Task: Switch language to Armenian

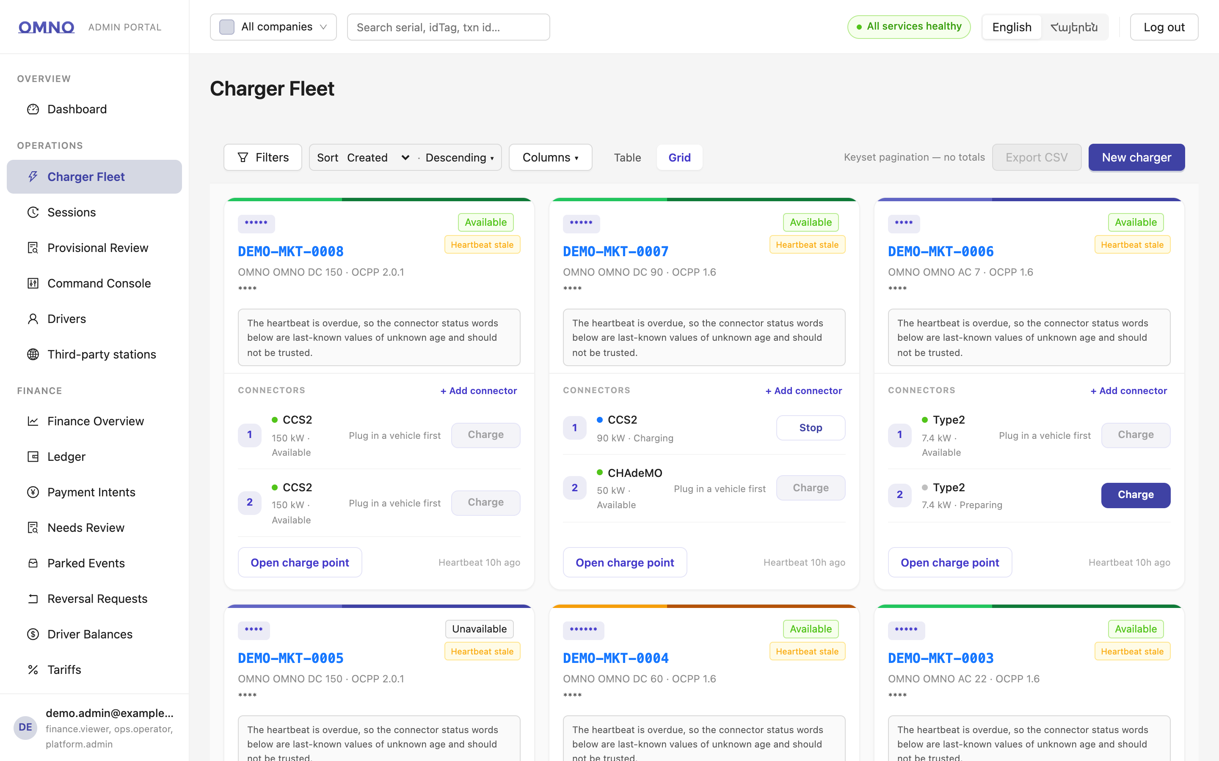Action: [x=1074, y=27]
